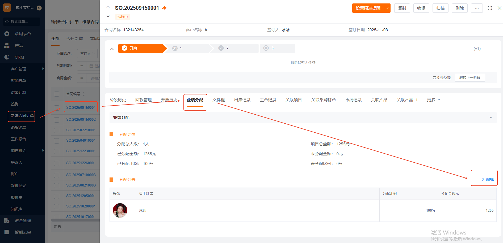Screen dimensions: 503x243
Task: Open the 产品 sidebar module icon
Action: pyautogui.click(x=7, y=46)
